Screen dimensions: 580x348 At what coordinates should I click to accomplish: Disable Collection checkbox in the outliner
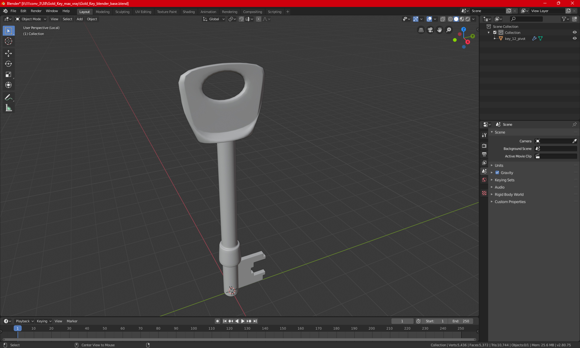click(495, 32)
